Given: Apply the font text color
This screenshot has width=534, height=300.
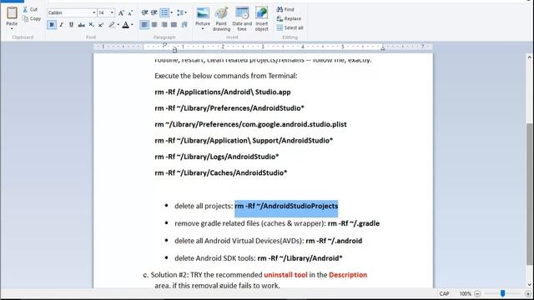Looking at the screenshot, I should pyautogui.click(x=126, y=24).
